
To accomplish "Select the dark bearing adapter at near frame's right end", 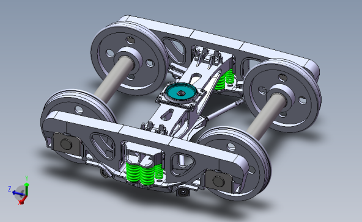I will pyautogui.click(x=218, y=181).
